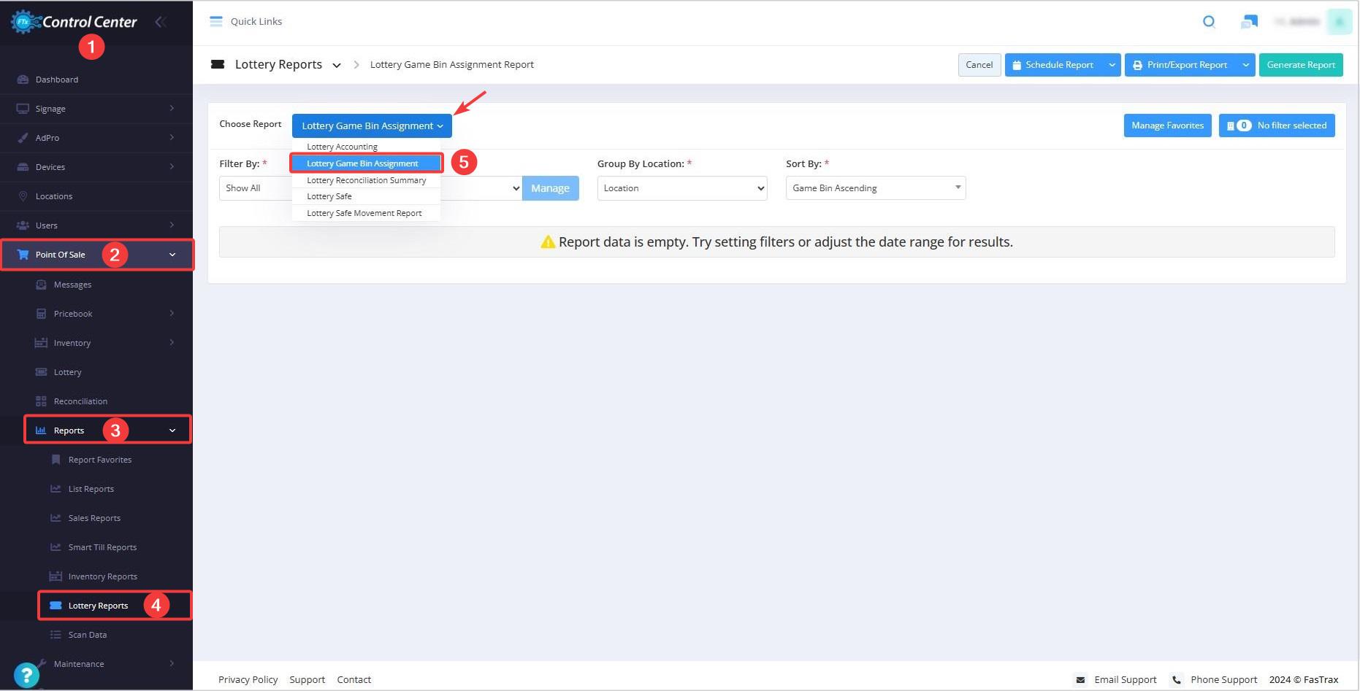Click the Print/Export Report button
The image size is (1360, 691).
pyautogui.click(x=1181, y=65)
